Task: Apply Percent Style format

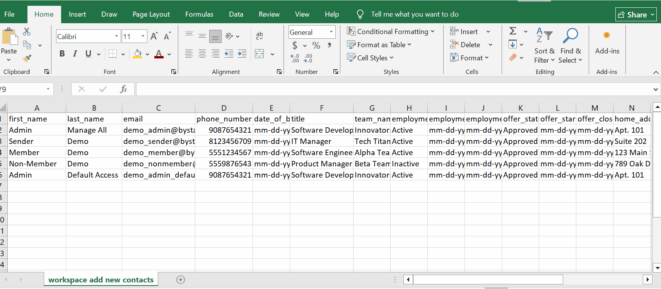Action: pyautogui.click(x=316, y=45)
